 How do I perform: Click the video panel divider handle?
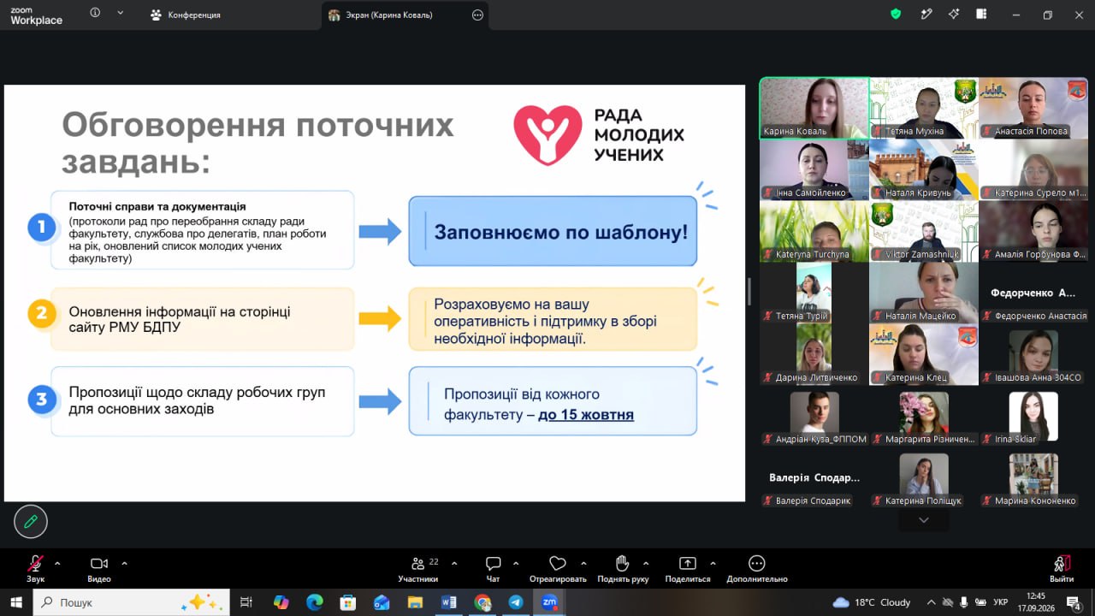750,291
